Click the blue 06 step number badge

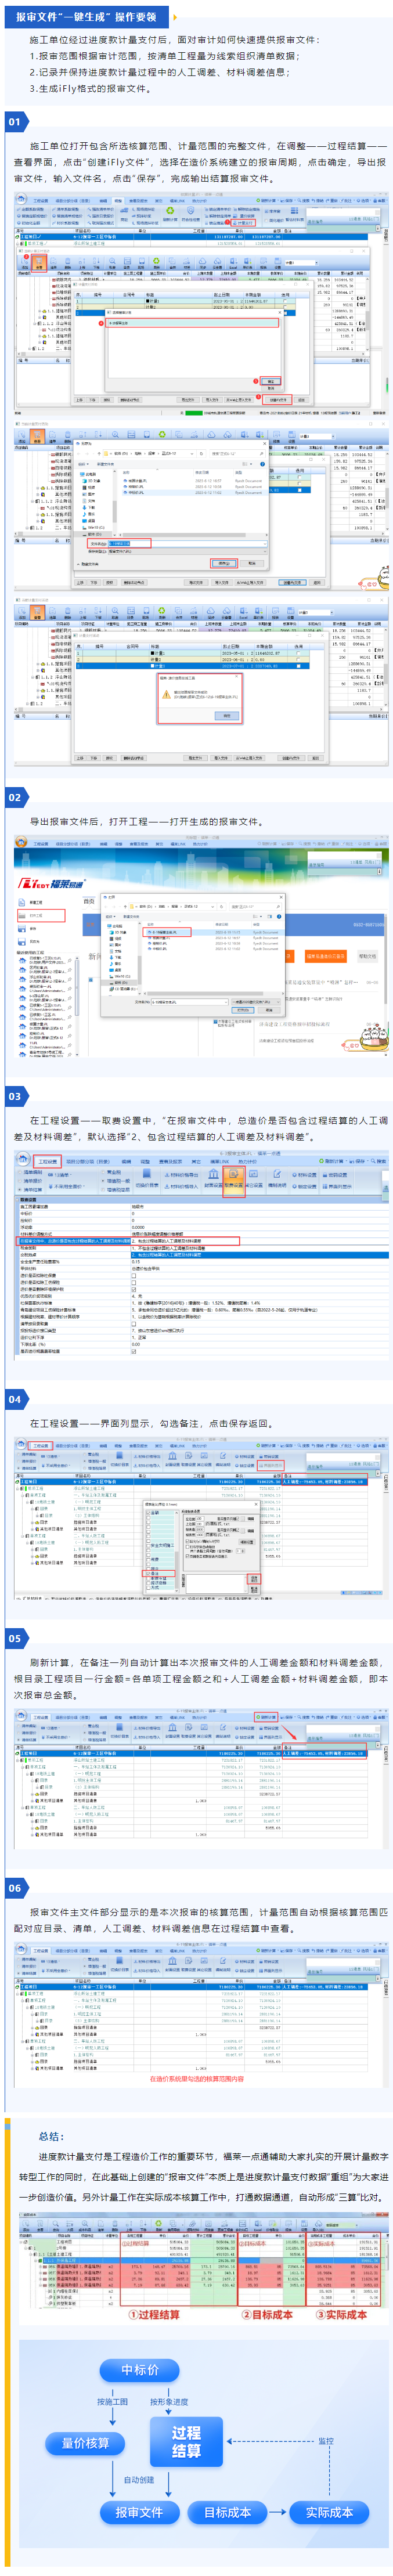click(x=14, y=1888)
